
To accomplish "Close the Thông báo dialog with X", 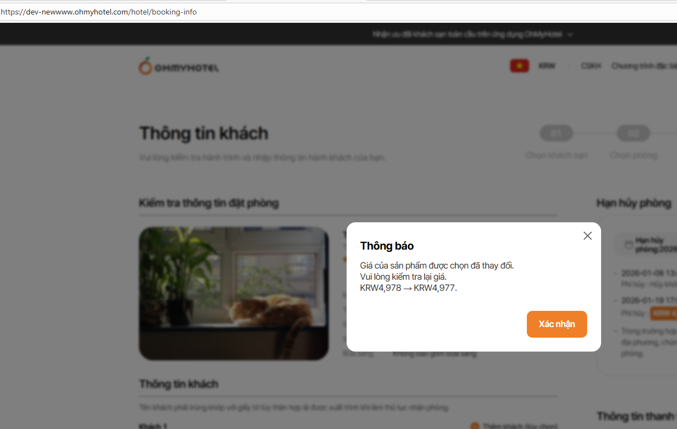I will [587, 236].
